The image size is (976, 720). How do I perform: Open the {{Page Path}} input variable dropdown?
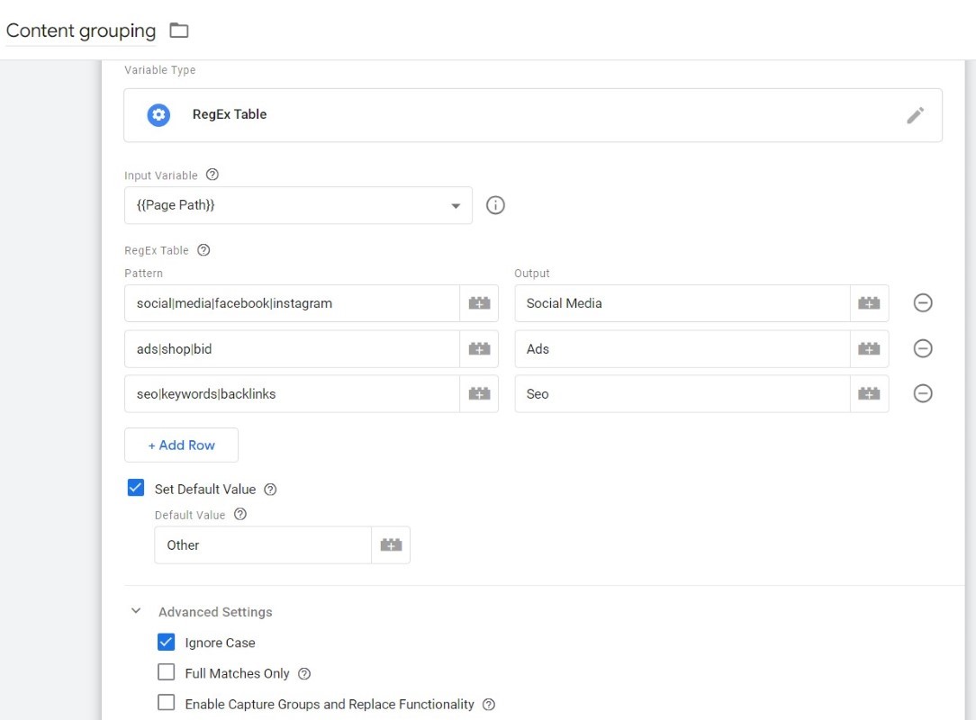298,205
